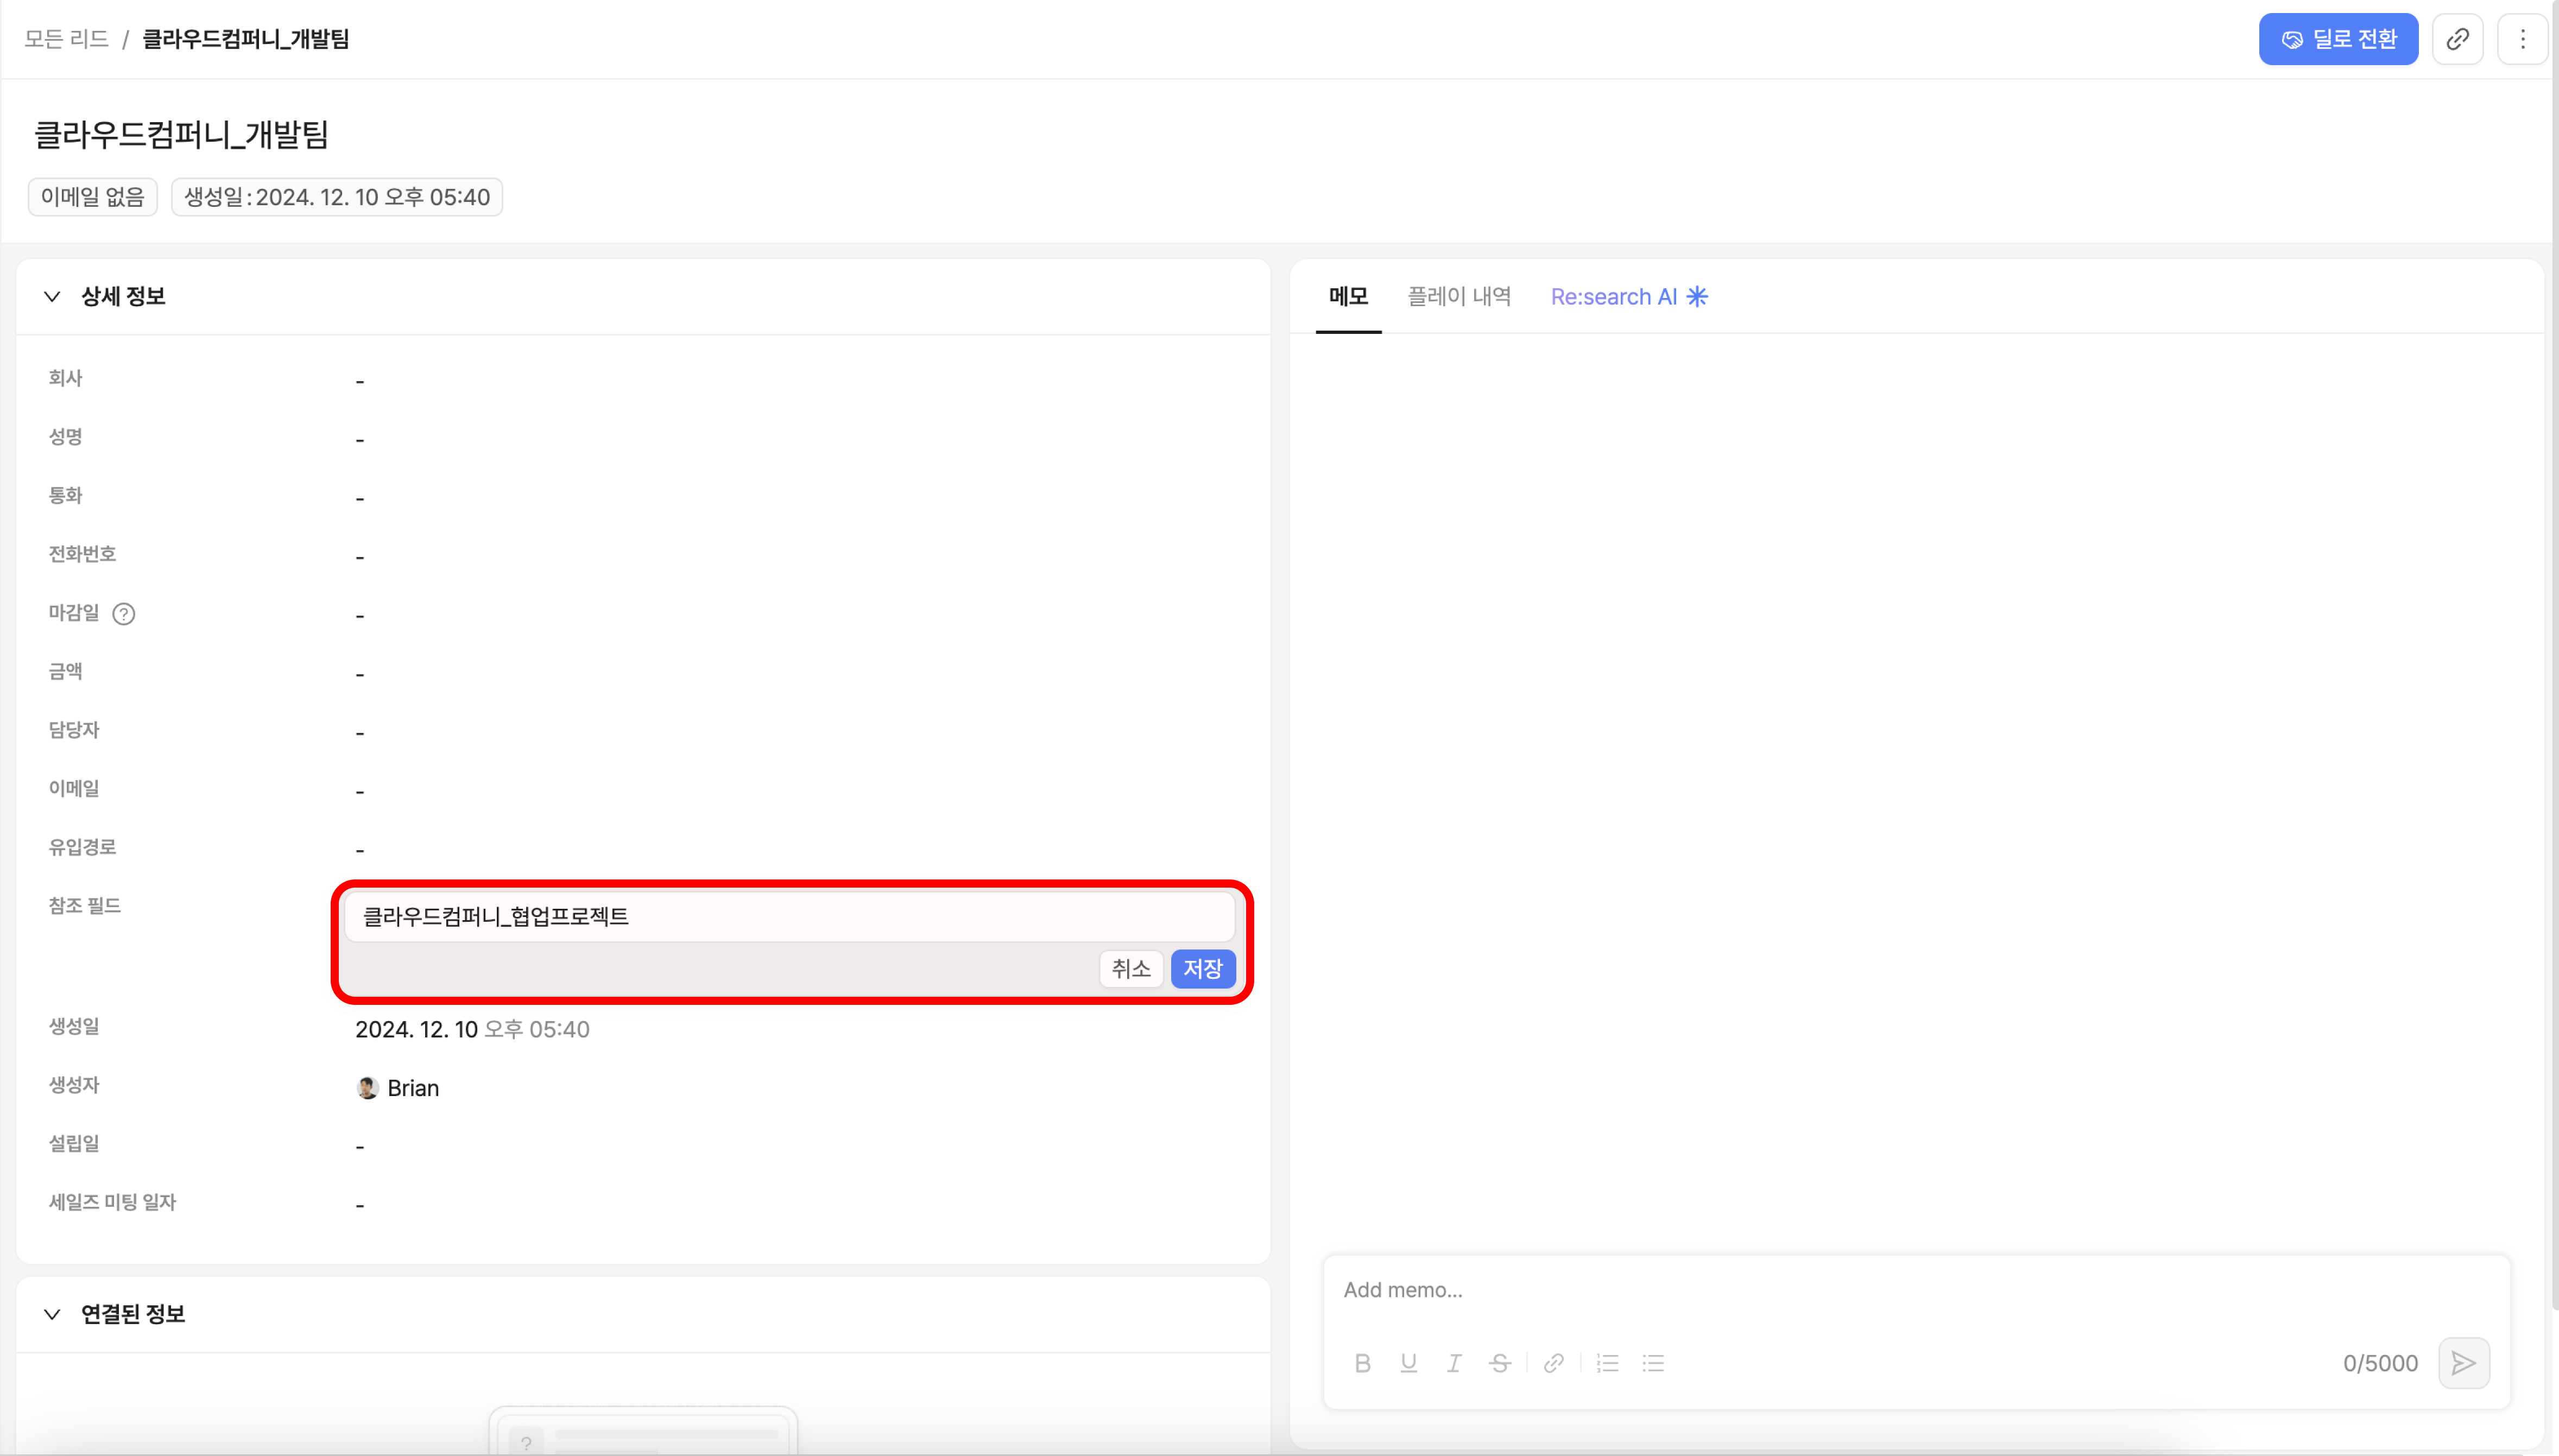This screenshot has width=2559, height=1456.
Task: Toggle underline formatting in memo editor
Action: (x=1408, y=1363)
